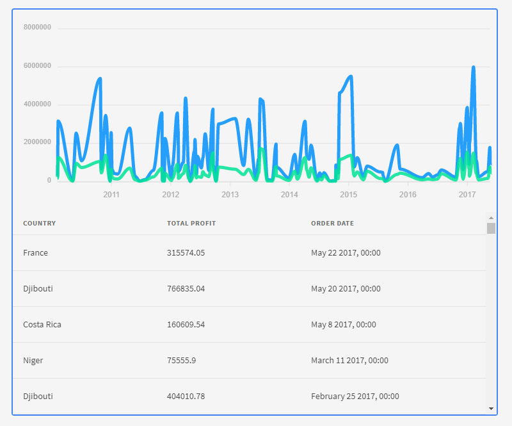The image size is (512, 426).
Task: Select the France country cell
Action: 35,253
